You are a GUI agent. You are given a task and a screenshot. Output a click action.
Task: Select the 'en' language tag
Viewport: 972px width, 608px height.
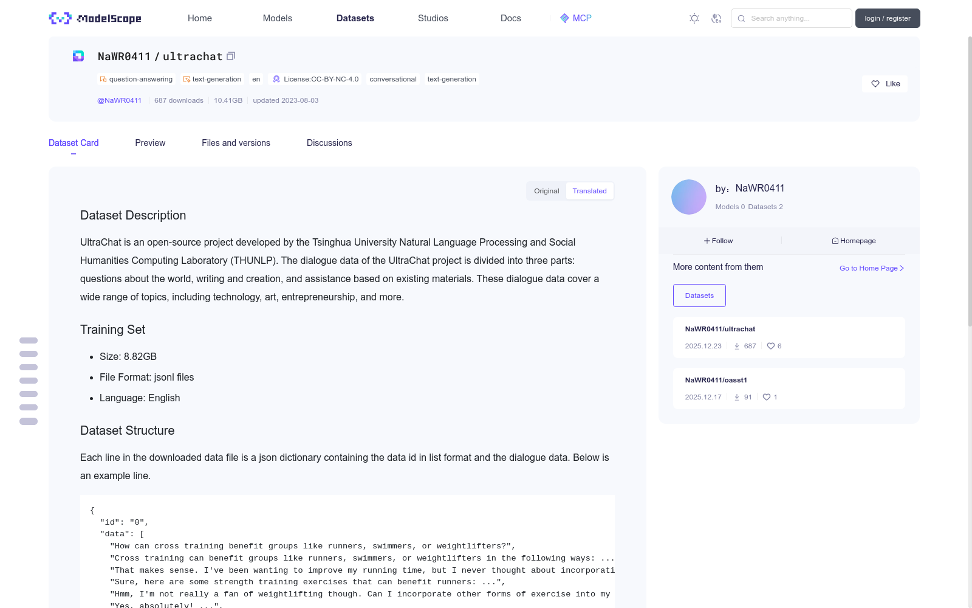point(256,79)
